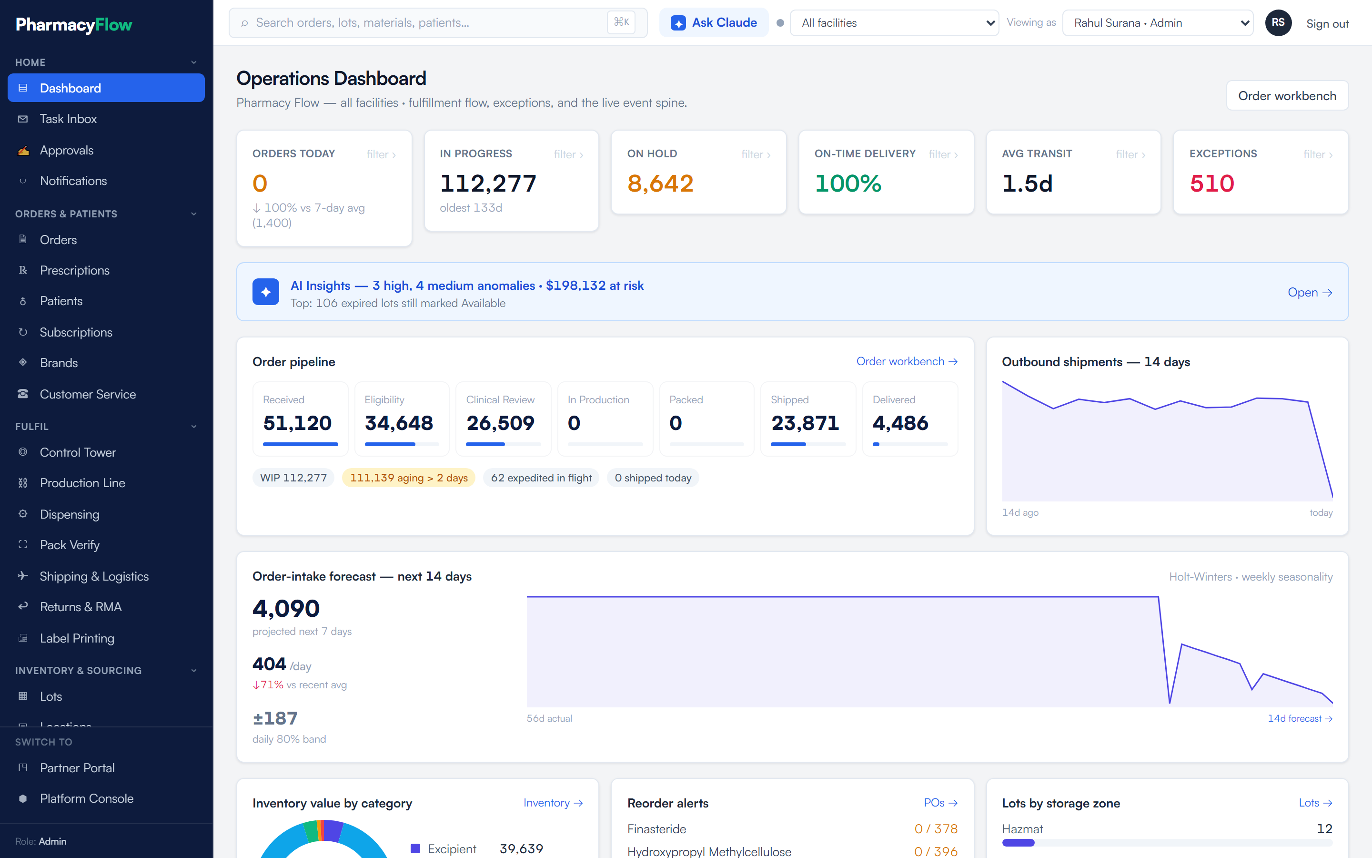The height and width of the screenshot is (858, 1372).
Task: Click Hazmat storage zone progress bar
Action: (x=1167, y=843)
